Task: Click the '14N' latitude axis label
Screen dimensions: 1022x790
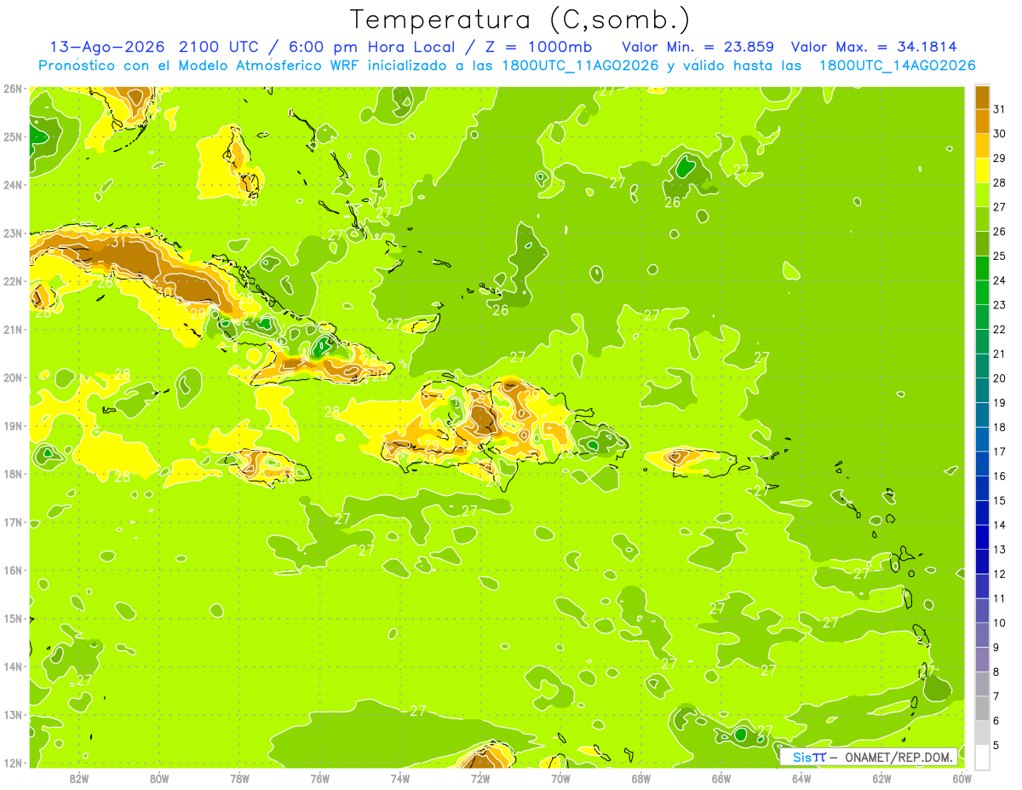Action: click(13, 666)
